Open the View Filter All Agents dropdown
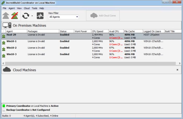Image resolution: width=183 pixels, height=119 pixels. [x=64, y=17]
